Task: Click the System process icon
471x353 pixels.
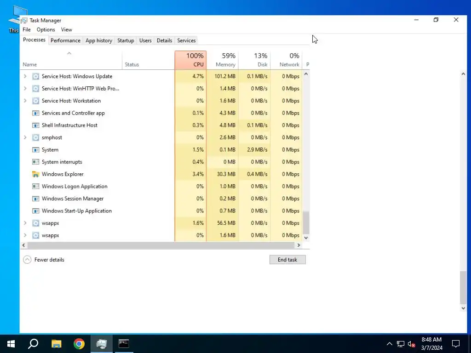Action: tap(35, 150)
